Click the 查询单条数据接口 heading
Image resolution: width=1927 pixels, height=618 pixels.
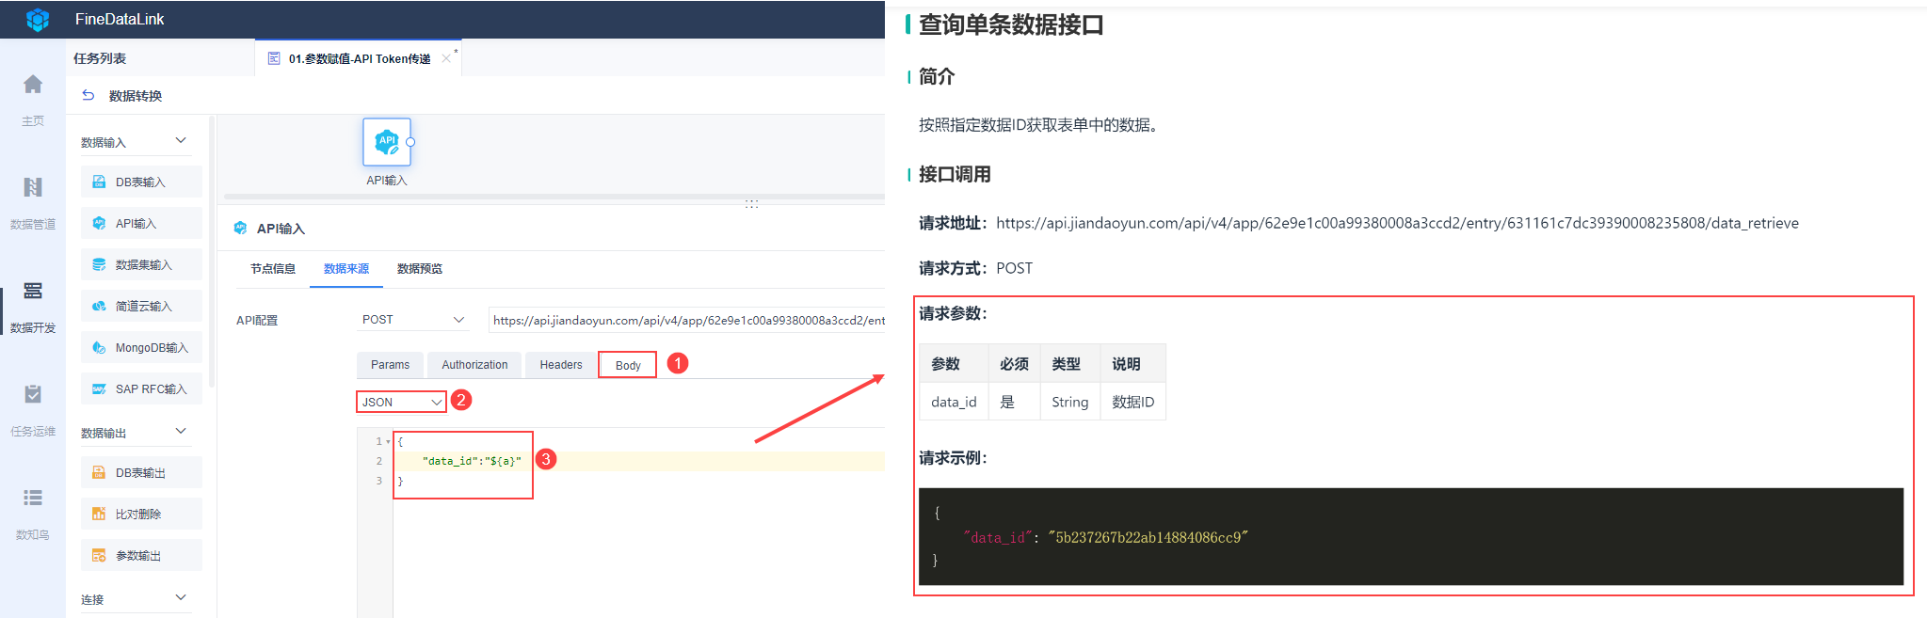[x=1011, y=24]
